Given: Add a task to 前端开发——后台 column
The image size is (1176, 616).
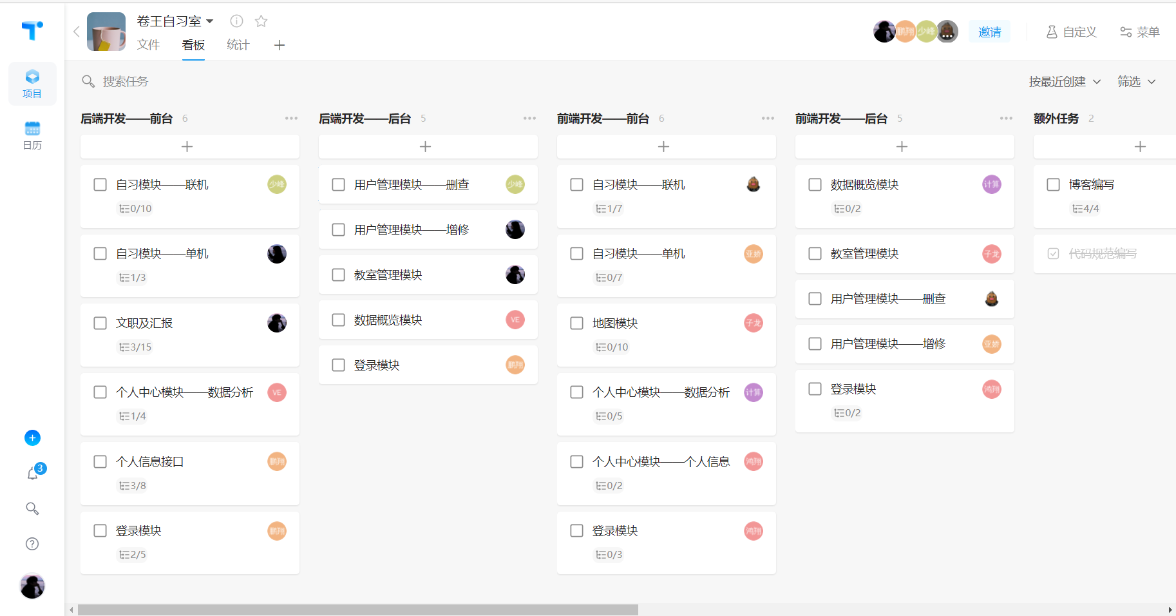Looking at the screenshot, I should pos(905,147).
